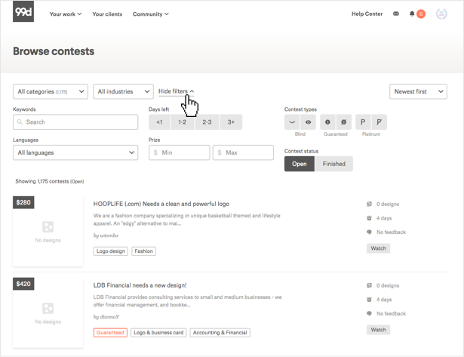Open the All categories dropdown
This screenshot has width=464, height=357.
[50, 91]
